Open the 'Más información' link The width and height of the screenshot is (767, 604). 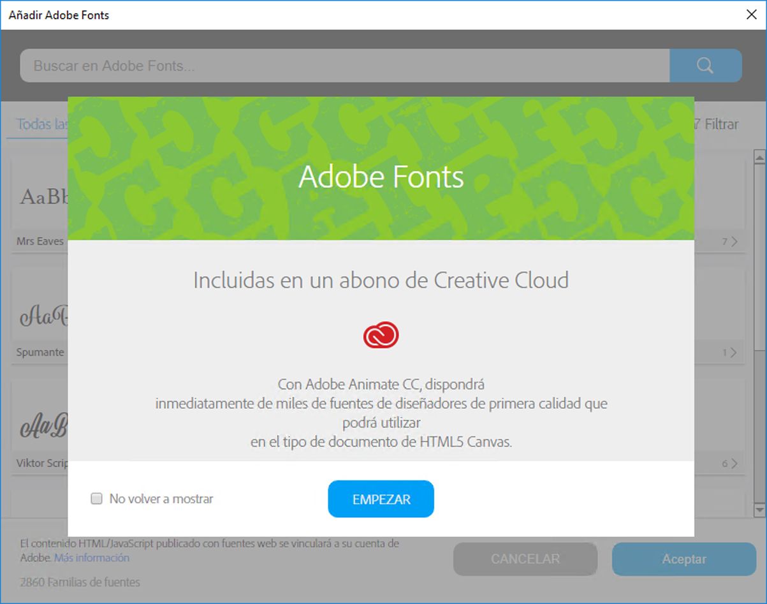coord(91,557)
